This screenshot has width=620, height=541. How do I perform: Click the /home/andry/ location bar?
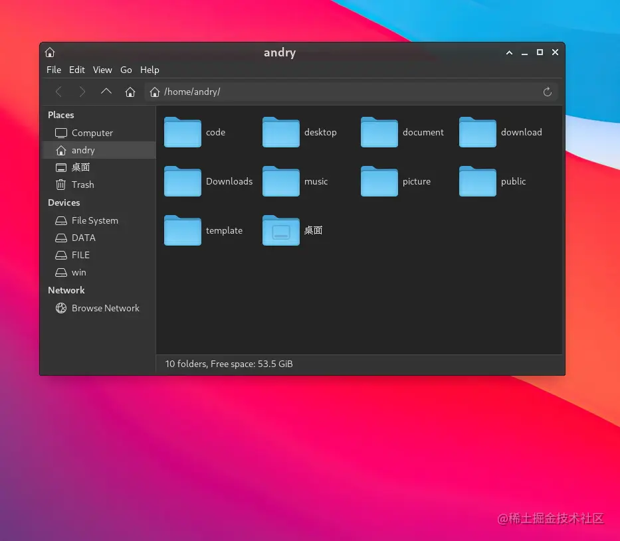point(352,92)
